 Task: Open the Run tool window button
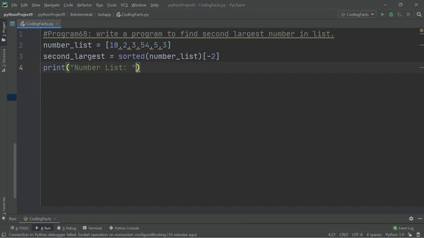pyautogui.click(x=43, y=228)
